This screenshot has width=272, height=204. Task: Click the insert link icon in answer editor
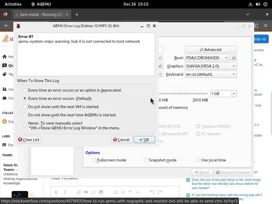tap(79, 192)
